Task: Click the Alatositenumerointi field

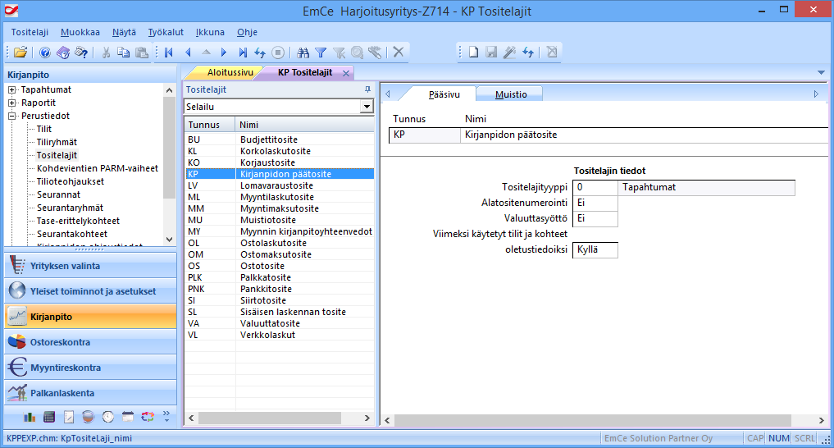Action: 595,203
